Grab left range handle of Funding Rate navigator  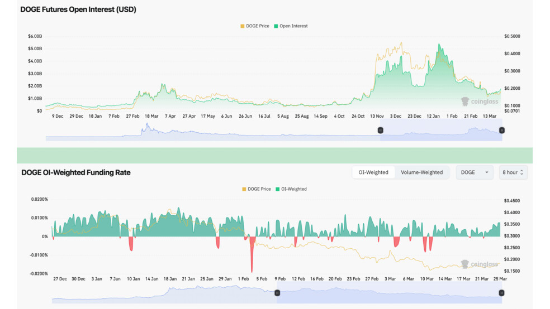point(277,293)
